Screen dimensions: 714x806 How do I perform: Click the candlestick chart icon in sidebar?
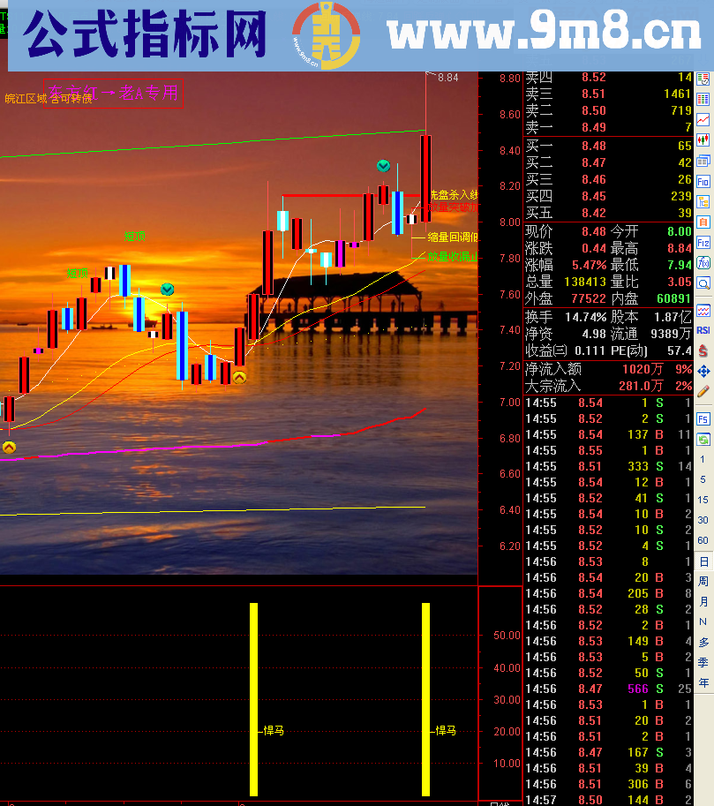point(703,139)
